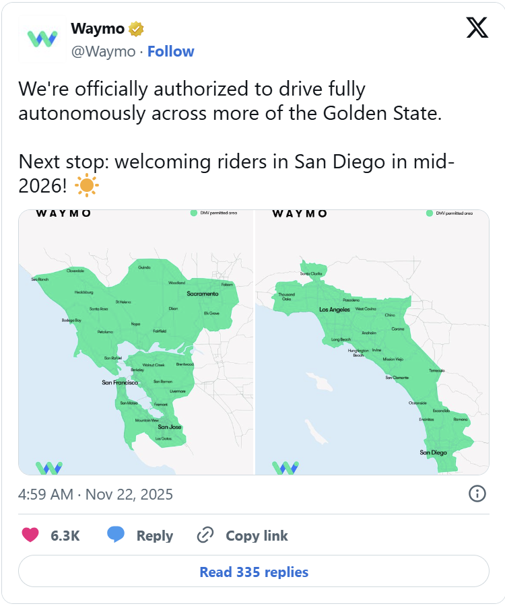Click the X logo icon
This screenshot has height=608, width=505.
pos(477,27)
